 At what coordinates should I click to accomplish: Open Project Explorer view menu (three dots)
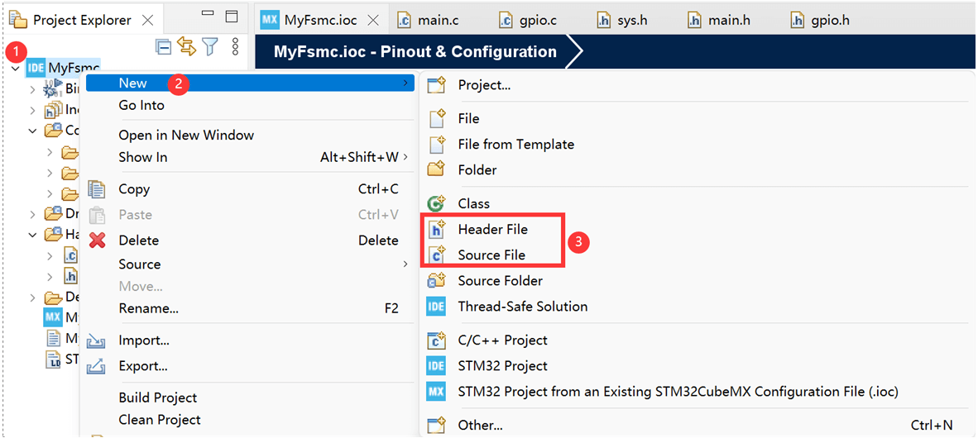[235, 47]
